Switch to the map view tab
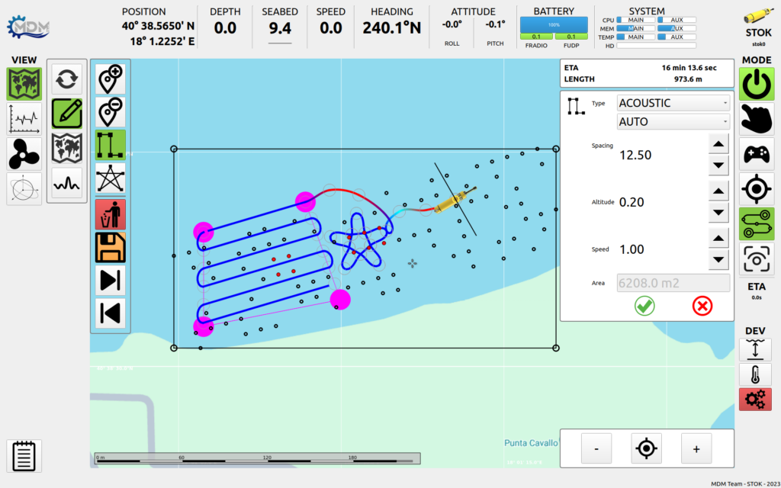 (x=24, y=85)
